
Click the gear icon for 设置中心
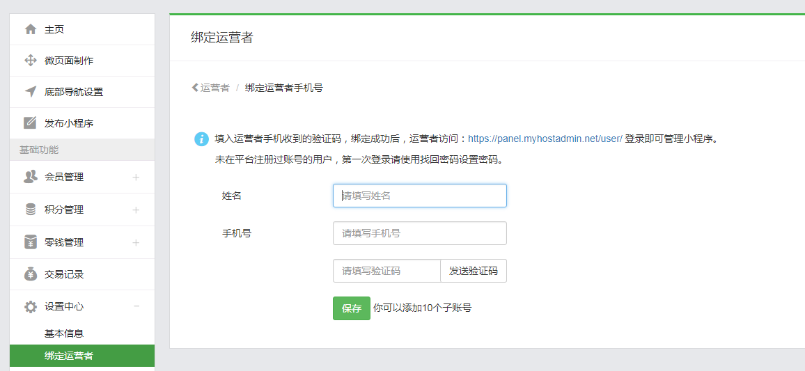pyautogui.click(x=31, y=306)
